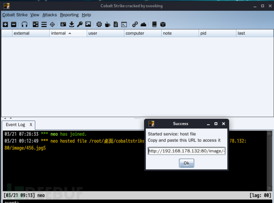Sort by the note column header

pyautogui.click(x=180, y=33)
